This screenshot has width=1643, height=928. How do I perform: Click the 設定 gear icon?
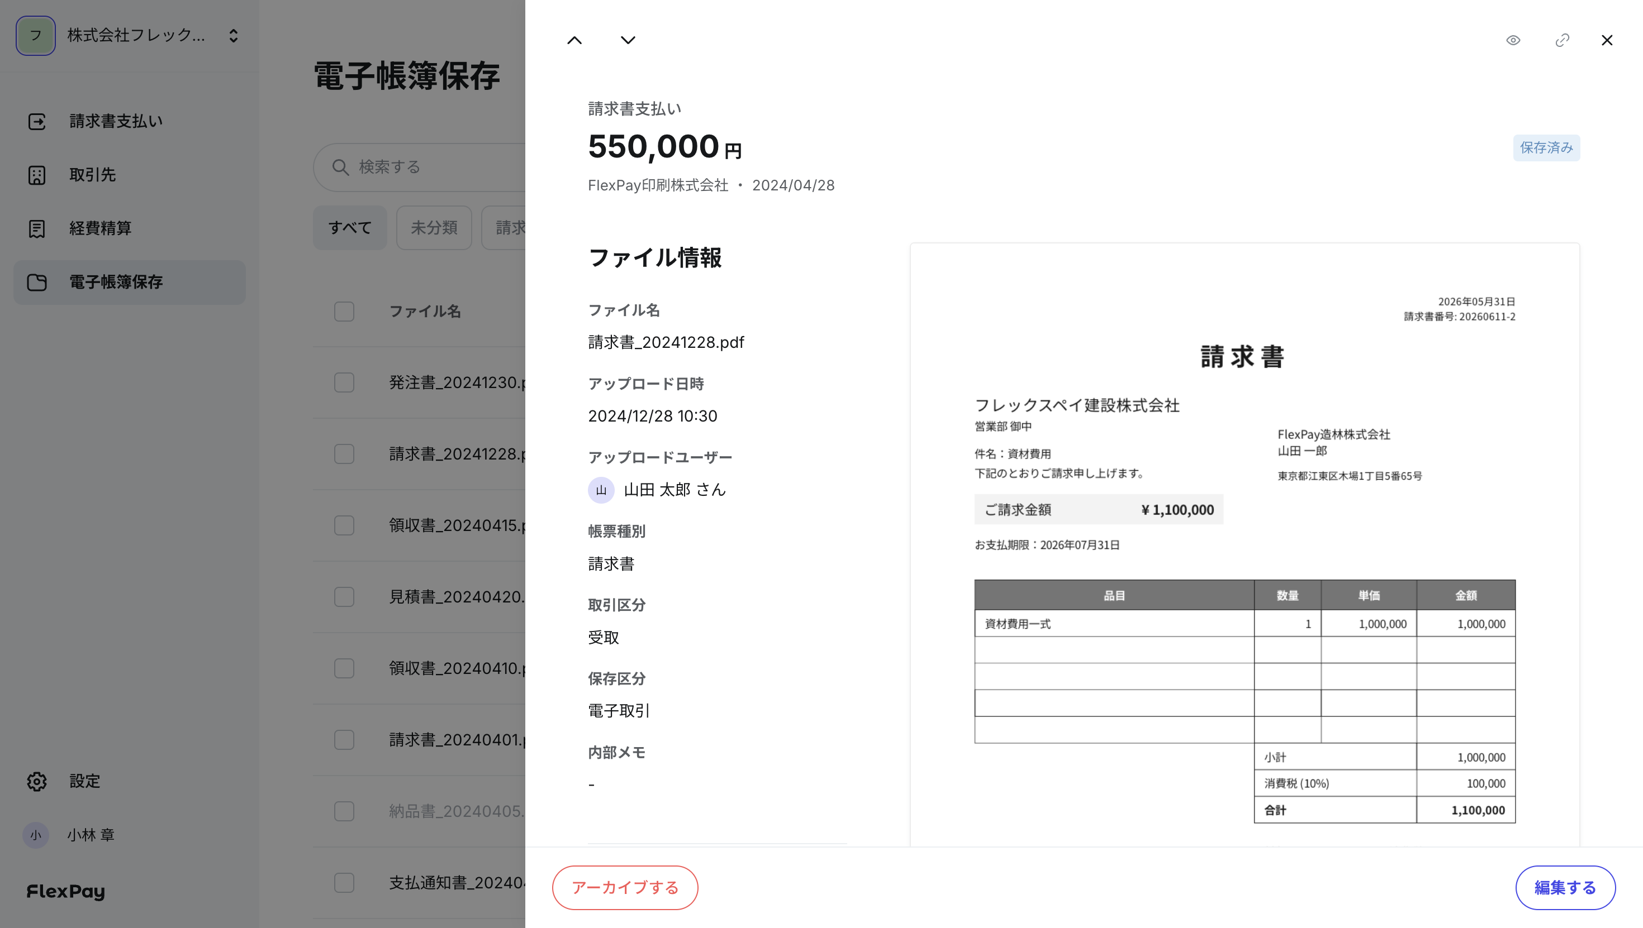37,781
